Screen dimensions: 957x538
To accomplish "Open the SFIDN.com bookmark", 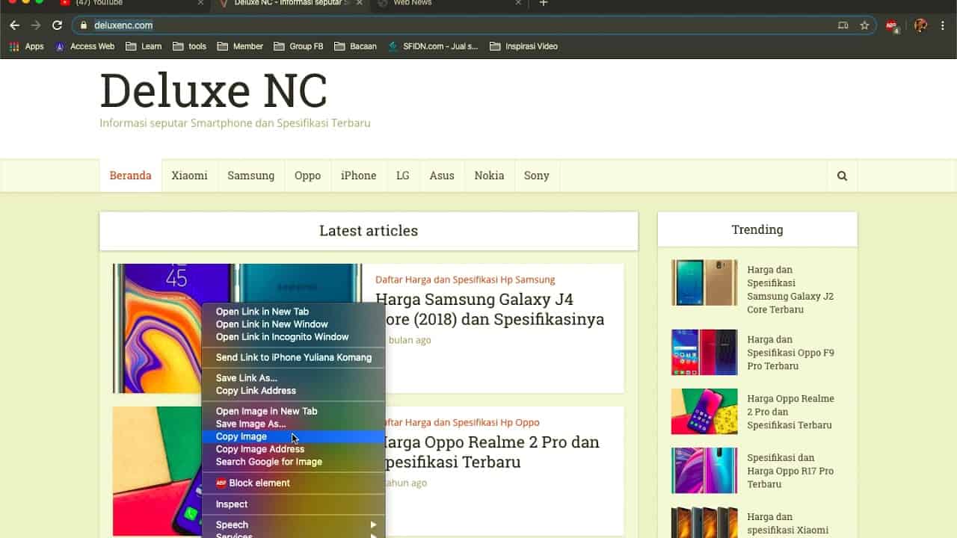I will pyautogui.click(x=433, y=46).
